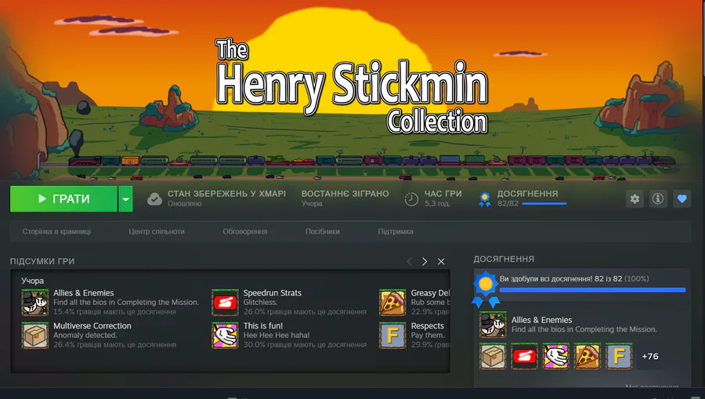Switch to the Обговорення tab
This screenshot has height=399, width=705.
tap(244, 231)
